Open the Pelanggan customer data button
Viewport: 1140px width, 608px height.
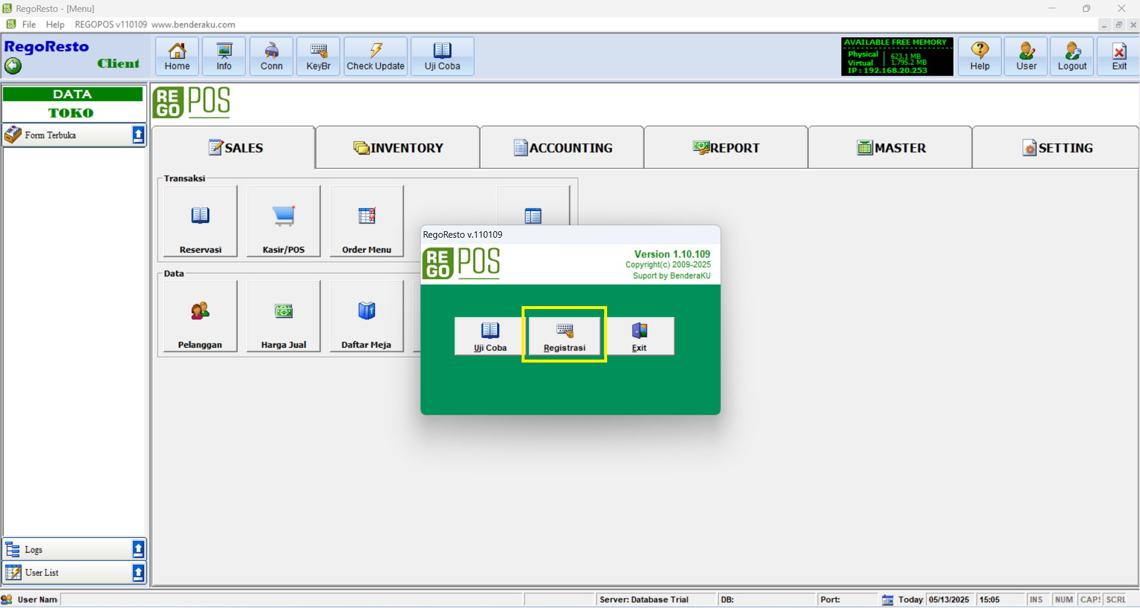click(200, 316)
